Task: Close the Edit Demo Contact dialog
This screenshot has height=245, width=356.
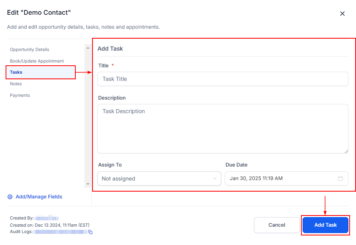Action: click(x=342, y=14)
